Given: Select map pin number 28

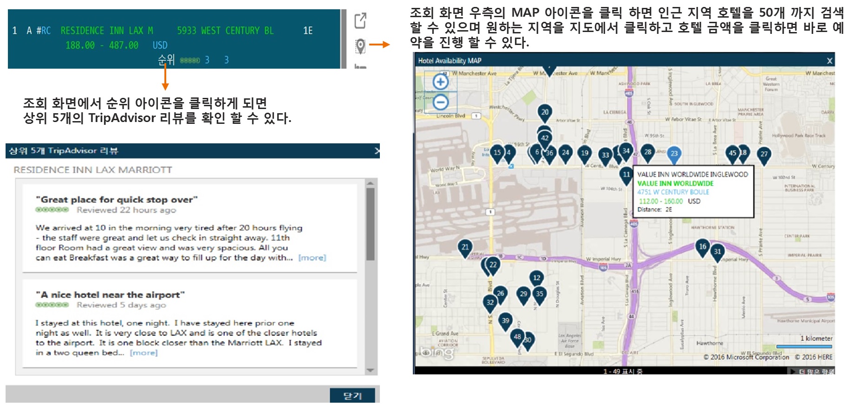Looking at the screenshot, I should click(648, 153).
